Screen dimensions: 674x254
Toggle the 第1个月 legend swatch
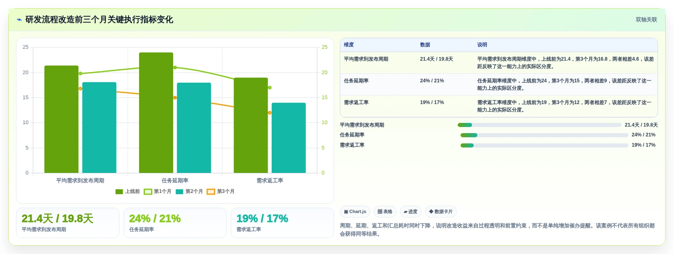click(148, 192)
